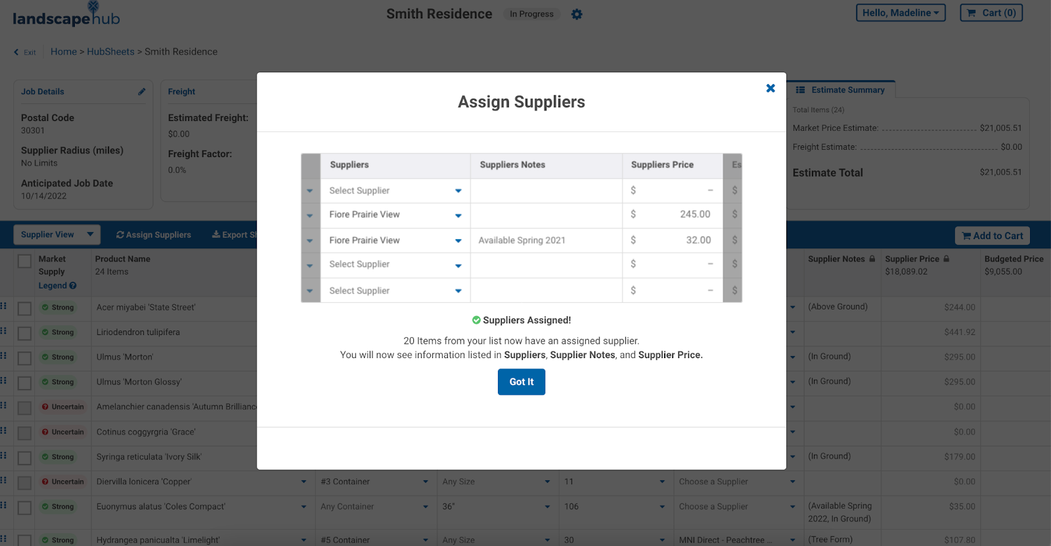
Task: Click the Available Spring 2021 notes field
Action: click(546, 240)
